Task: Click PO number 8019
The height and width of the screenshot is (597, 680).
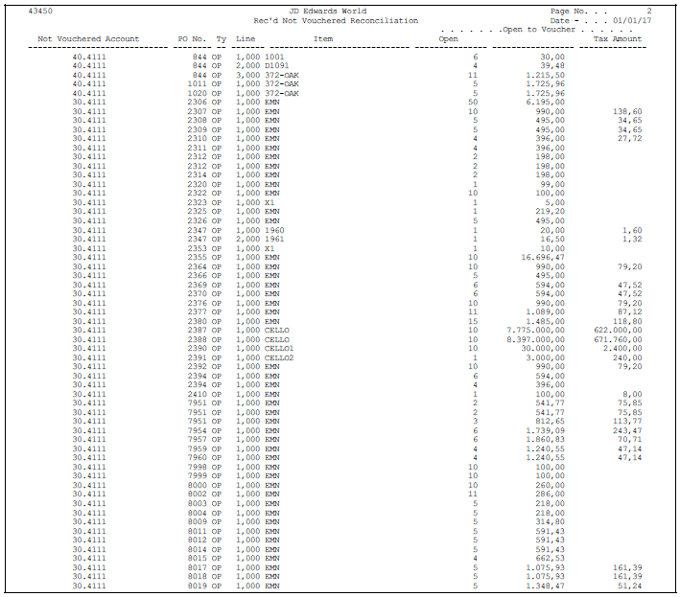Action: [197, 586]
